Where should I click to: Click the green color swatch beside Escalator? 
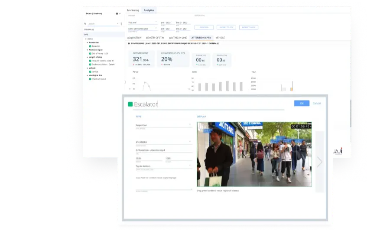(x=130, y=104)
